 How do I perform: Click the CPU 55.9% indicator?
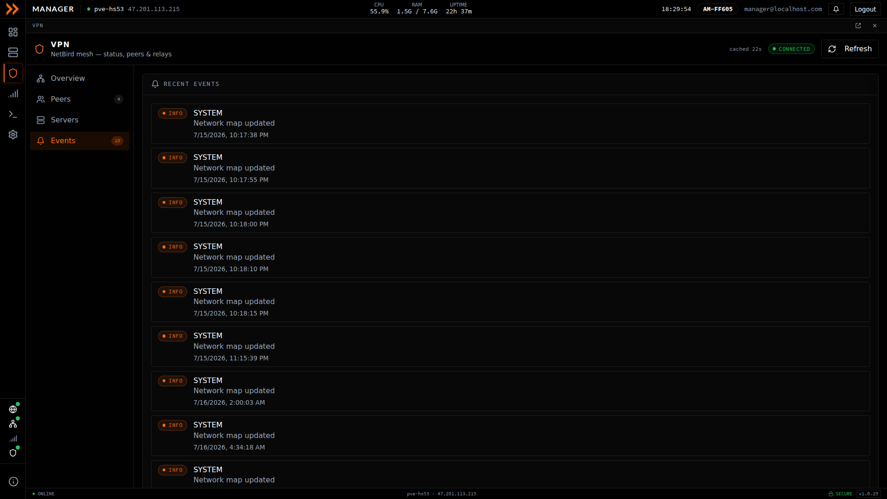click(x=379, y=8)
